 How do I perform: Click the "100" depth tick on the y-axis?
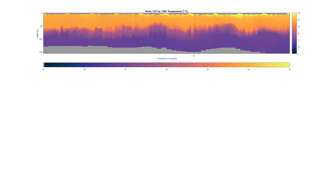click(x=41, y=39)
